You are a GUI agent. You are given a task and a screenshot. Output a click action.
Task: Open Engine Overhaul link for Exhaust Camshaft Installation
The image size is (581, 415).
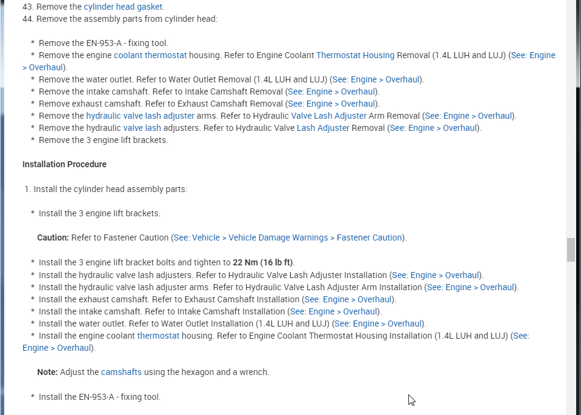tap(348, 299)
